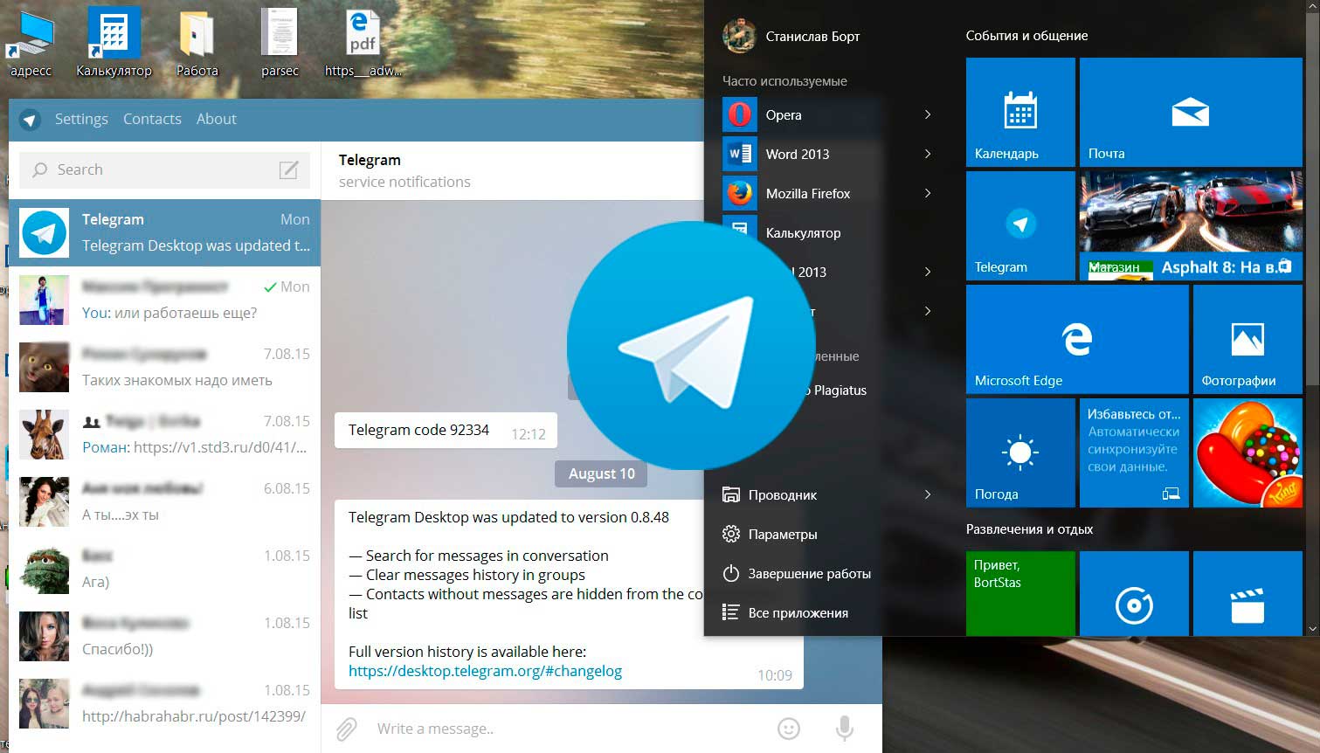Viewport: 1320px width, 753px height.
Task: Click the microphone voice message icon
Action: [845, 729]
